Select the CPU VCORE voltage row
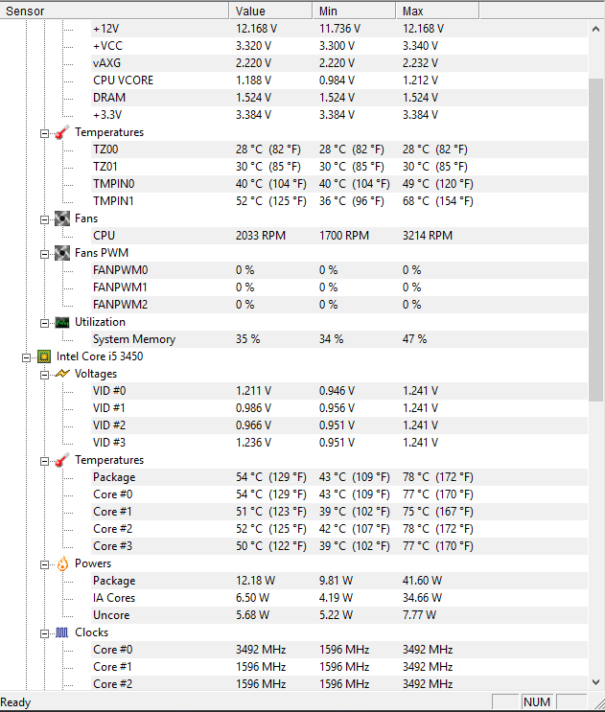This screenshot has width=605, height=712. pyautogui.click(x=338, y=80)
